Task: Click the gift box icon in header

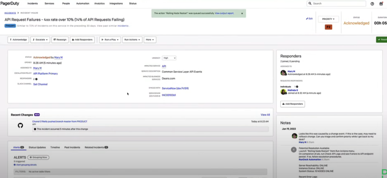Action: click(x=381, y=4)
